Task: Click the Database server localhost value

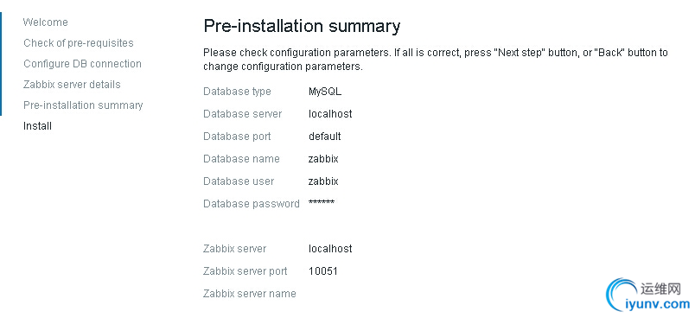Action: pyautogui.click(x=330, y=114)
